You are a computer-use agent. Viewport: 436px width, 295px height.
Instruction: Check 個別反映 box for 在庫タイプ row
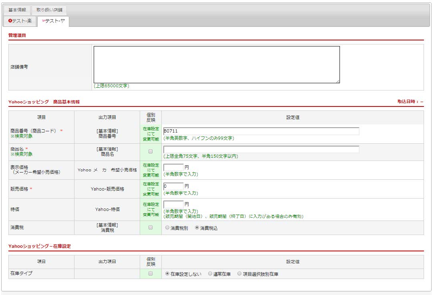coord(151,274)
